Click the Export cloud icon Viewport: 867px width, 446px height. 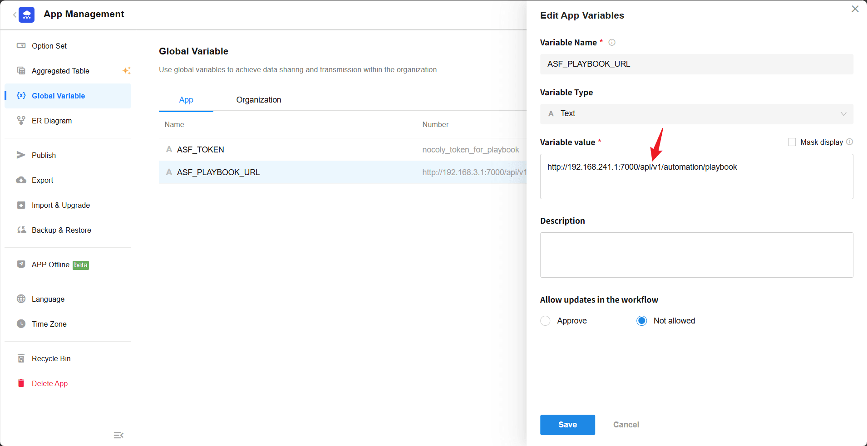coord(21,180)
